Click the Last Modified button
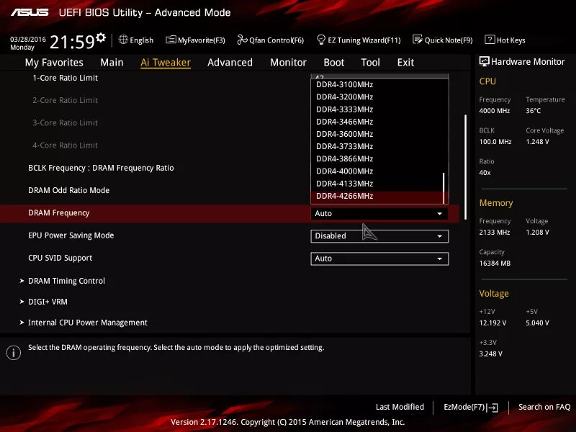The height and width of the screenshot is (432, 576). pyautogui.click(x=400, y=407)
